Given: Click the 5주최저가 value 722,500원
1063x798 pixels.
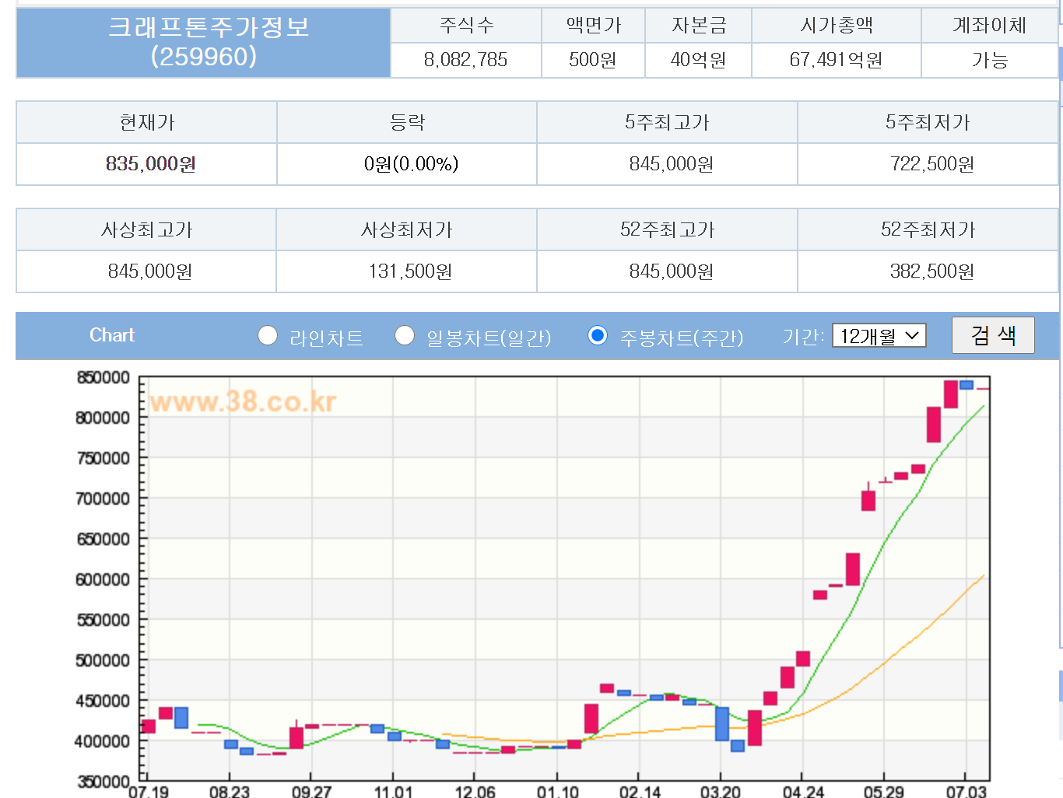Looking at the screenshot, I should tap(932, 164).
